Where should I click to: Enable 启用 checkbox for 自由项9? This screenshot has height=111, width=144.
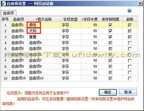click(130, 73)
